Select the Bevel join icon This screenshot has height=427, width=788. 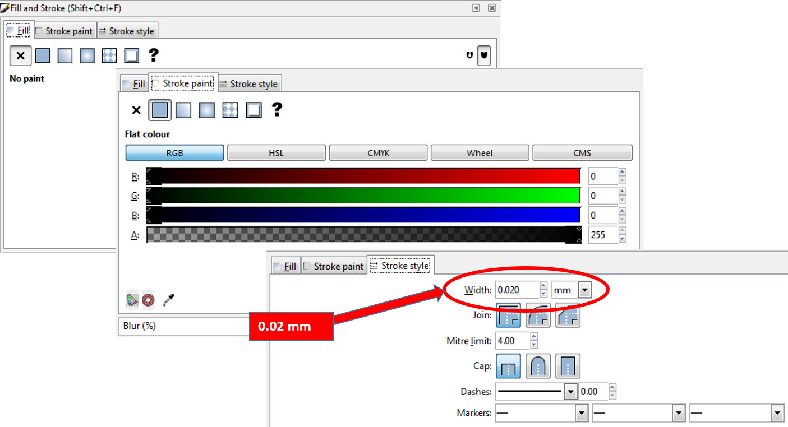[568, 315]
